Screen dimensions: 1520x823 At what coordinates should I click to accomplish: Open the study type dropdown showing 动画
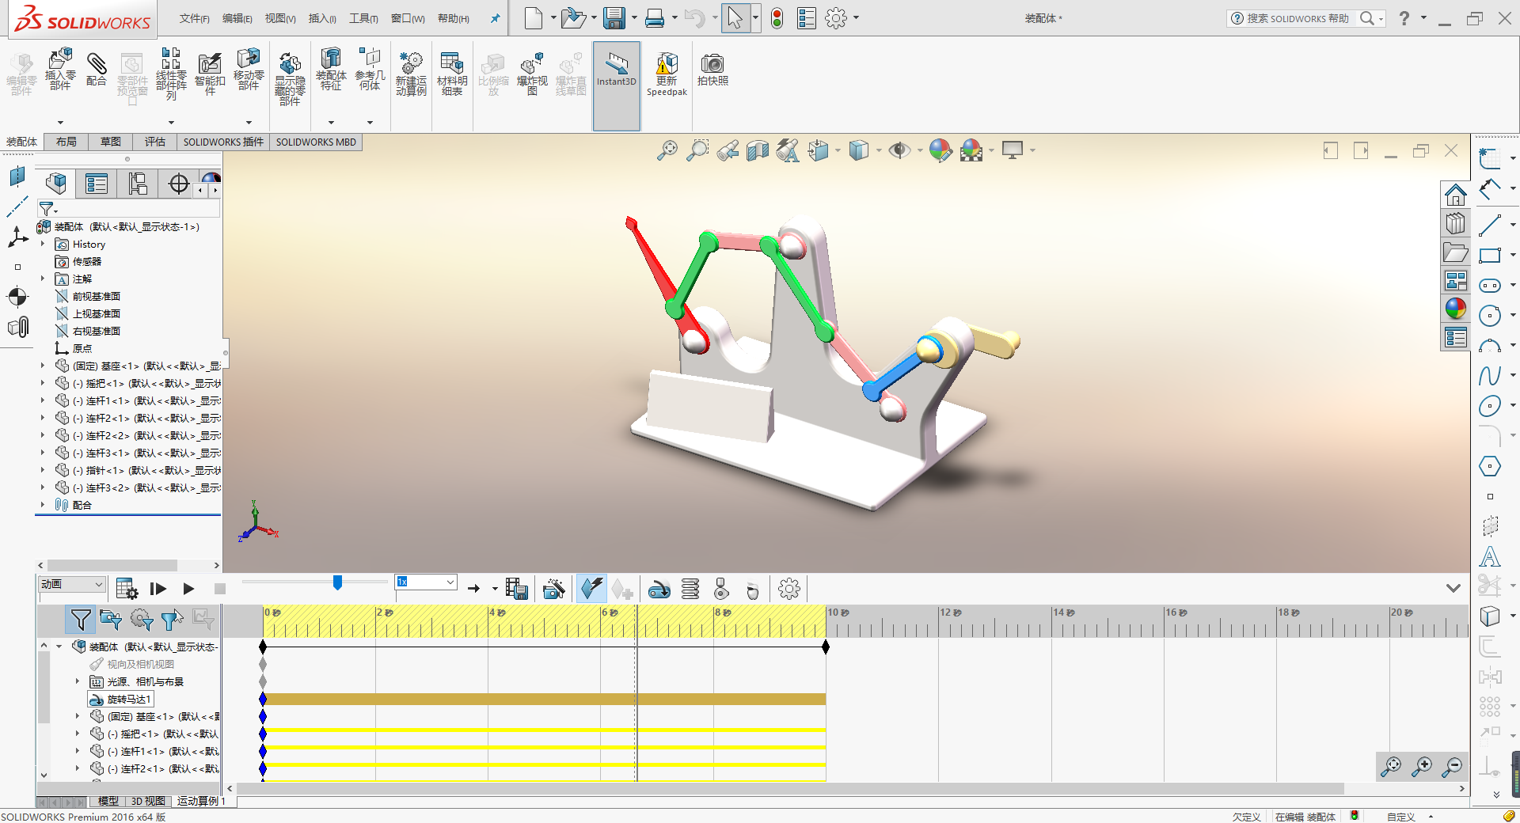(72, 584)
